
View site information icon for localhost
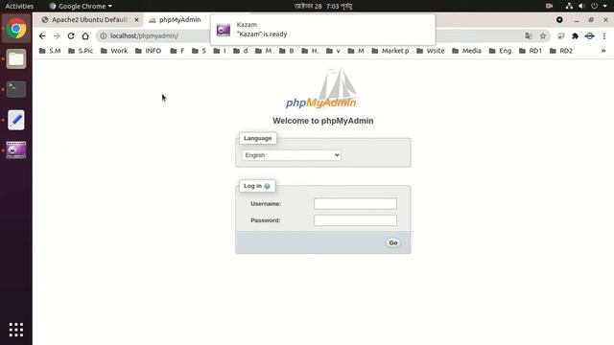(103, 36)
